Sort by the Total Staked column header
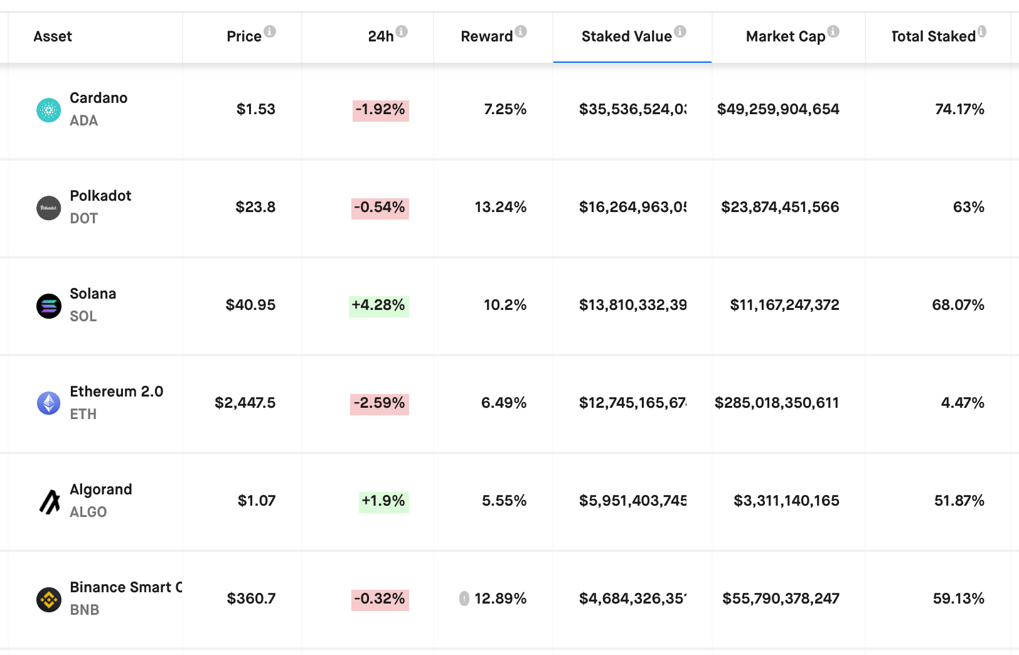 click(934, 36)
